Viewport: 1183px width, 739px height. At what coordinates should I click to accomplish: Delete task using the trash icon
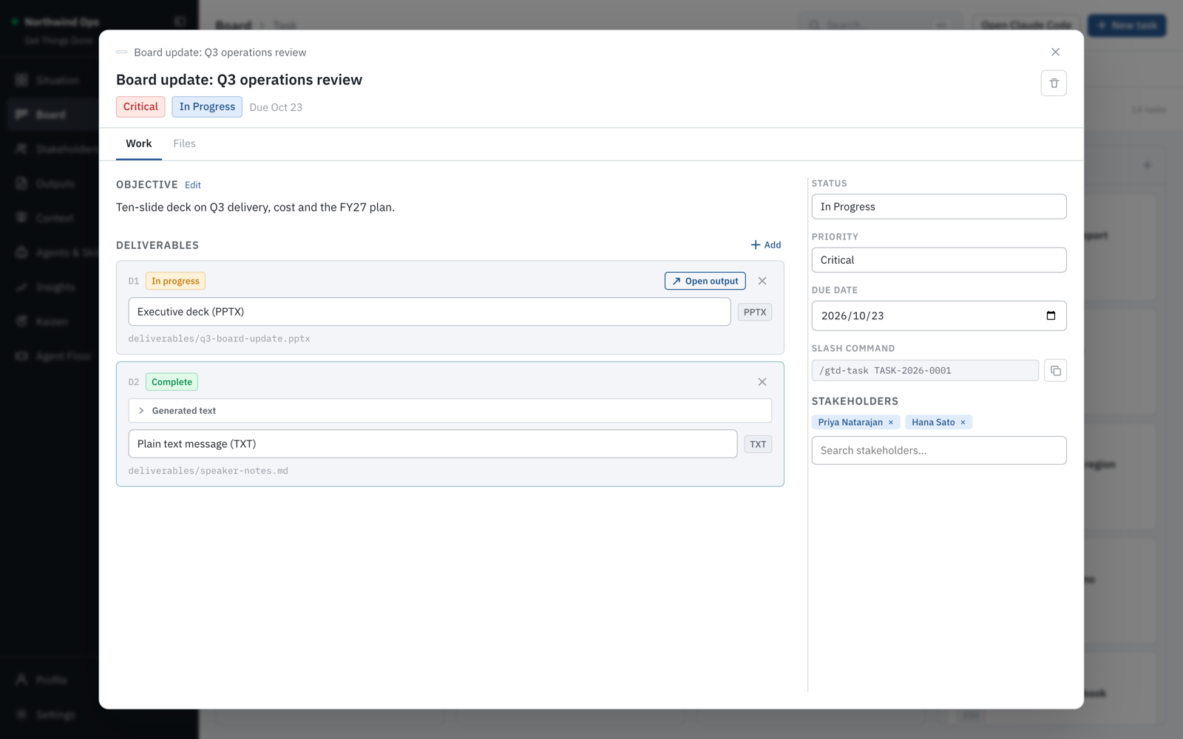tap(1054, 83)
